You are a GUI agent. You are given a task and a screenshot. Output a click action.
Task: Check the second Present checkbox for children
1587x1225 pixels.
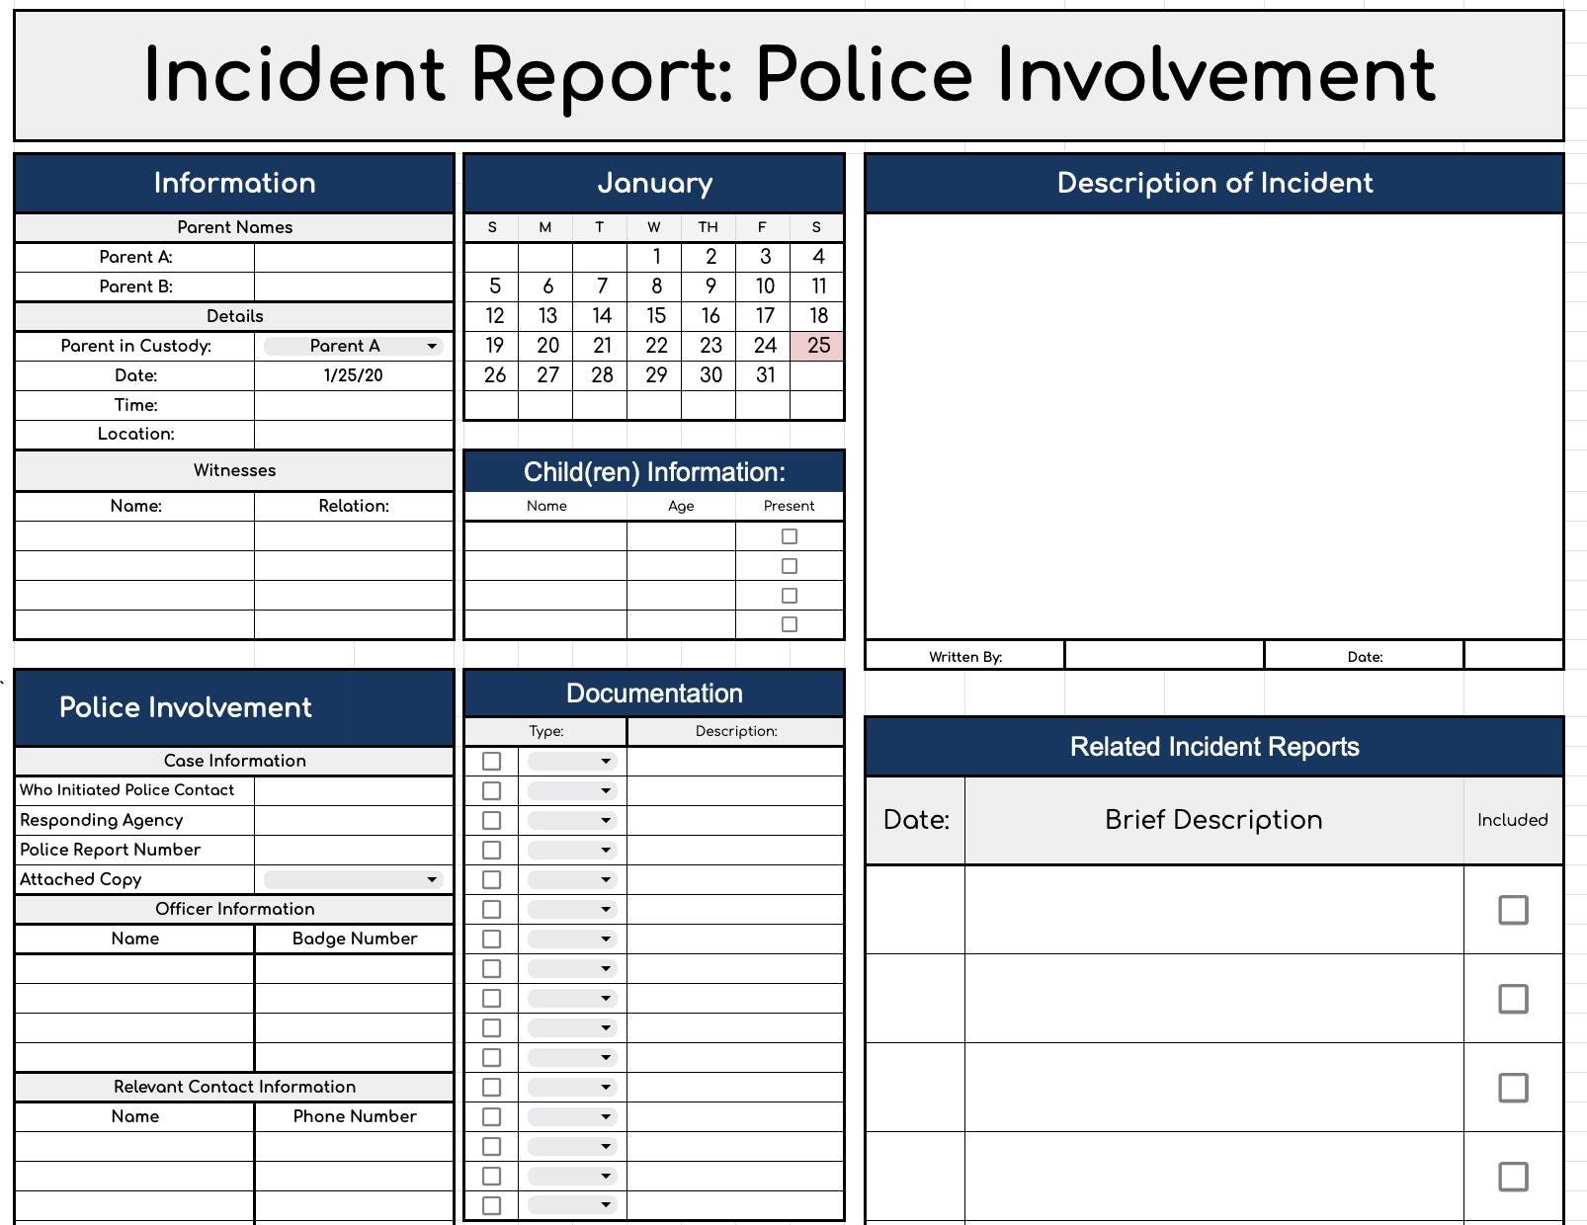click(x=789, y=566)
